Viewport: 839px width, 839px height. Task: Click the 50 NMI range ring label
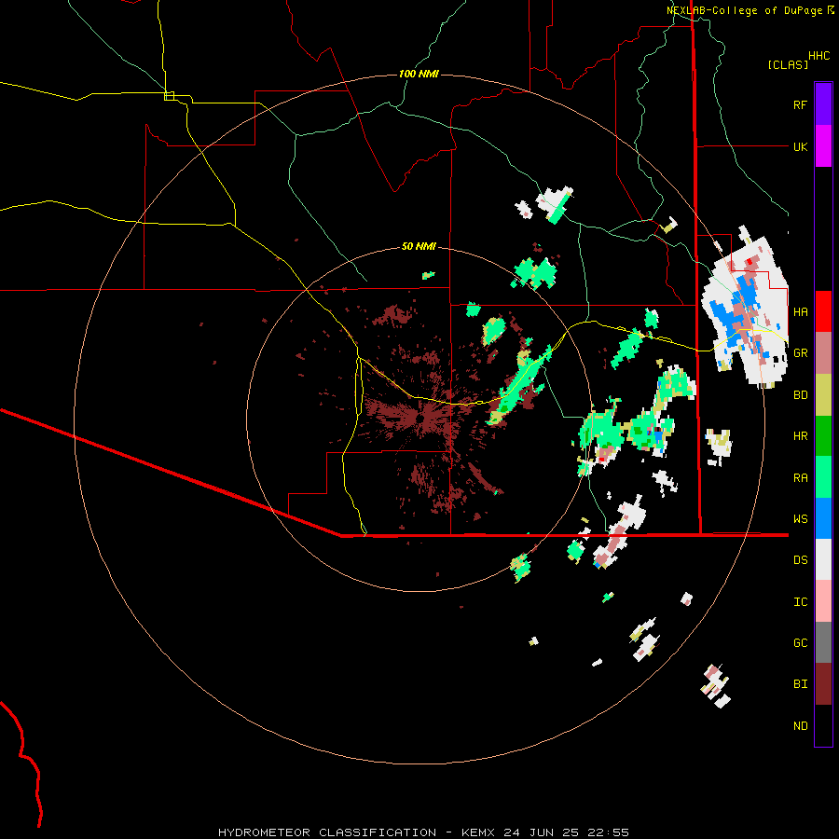(419, 246)
